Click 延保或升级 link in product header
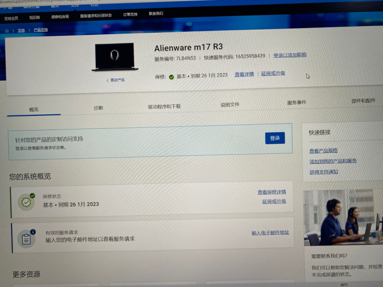The image size is (383, 287). pyautogui.click(x=273, y=73)
